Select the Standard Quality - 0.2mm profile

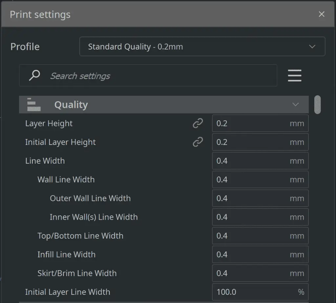pyautogui.click(x=202, y=46)
